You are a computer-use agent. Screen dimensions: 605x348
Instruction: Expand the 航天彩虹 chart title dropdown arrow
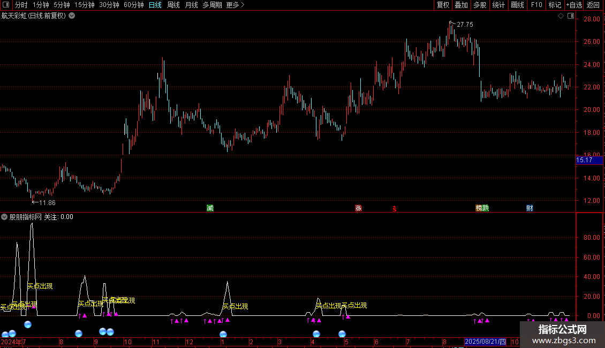72,16
